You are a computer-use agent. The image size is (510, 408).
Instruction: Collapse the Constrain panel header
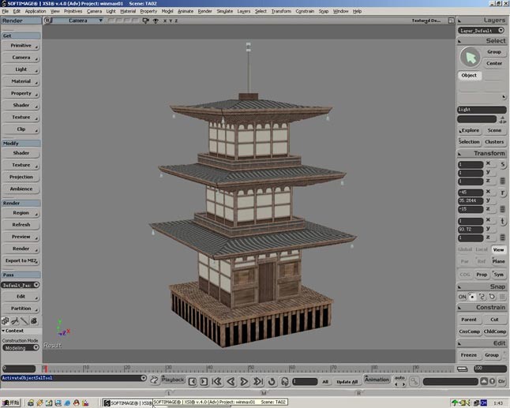pos(482,308)
